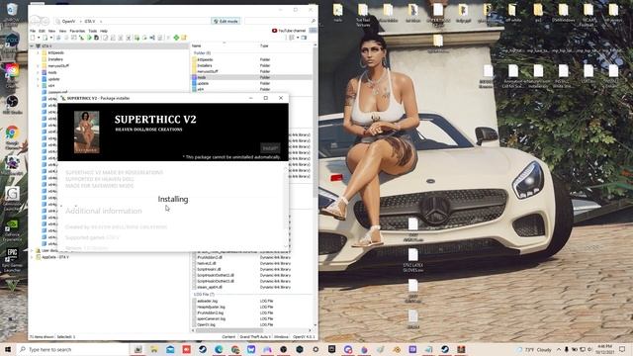633x356 pixels.
Task: Open notification center in taskbar
Action: [623, 349]
